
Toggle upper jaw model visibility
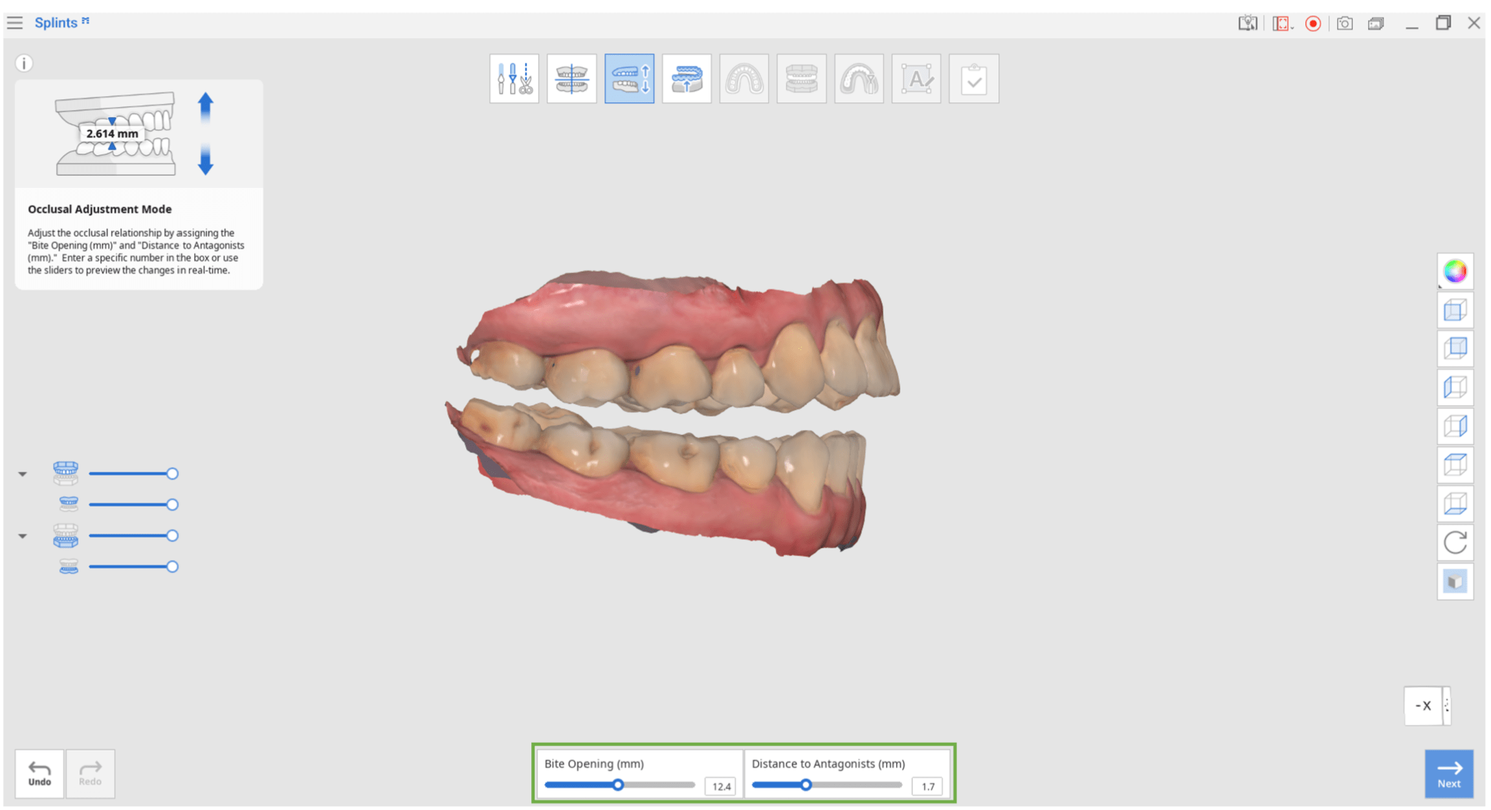tap(67, 472)
